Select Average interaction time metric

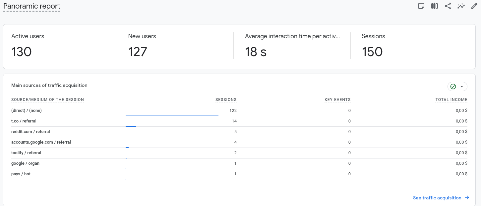click(292, 36)
